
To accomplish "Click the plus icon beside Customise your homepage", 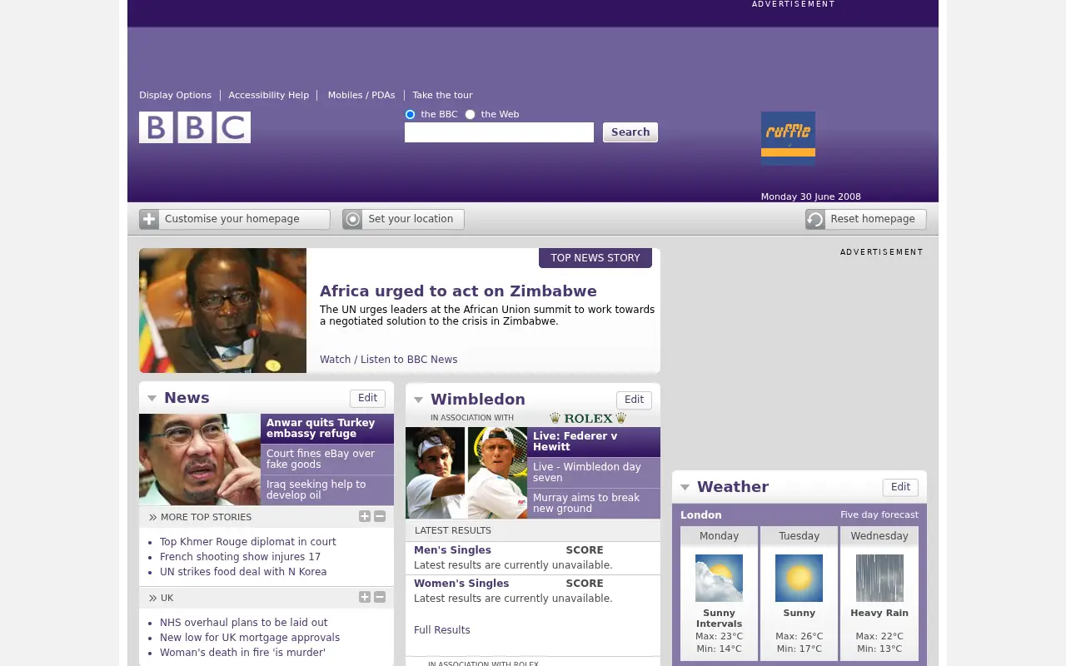I will tap(149, 219).
